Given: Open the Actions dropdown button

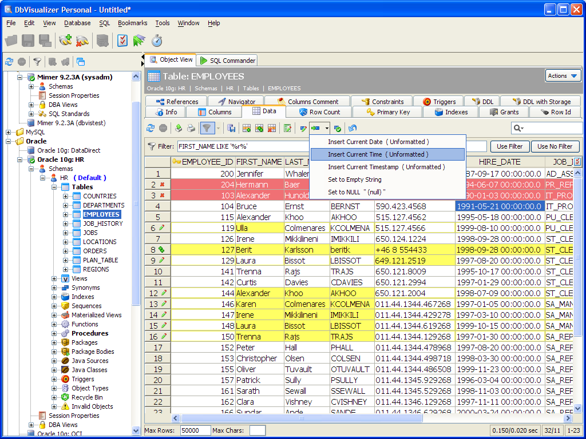Looking at the screenshot, I should (x=563, y=76).
